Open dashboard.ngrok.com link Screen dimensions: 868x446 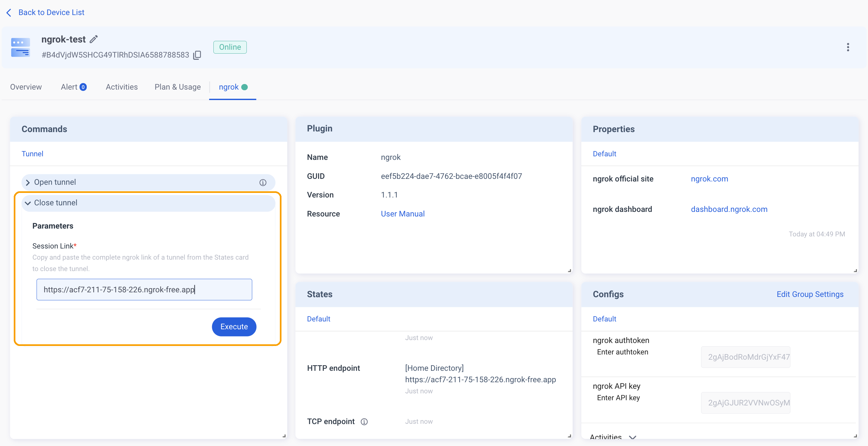(x=729, y=209)
